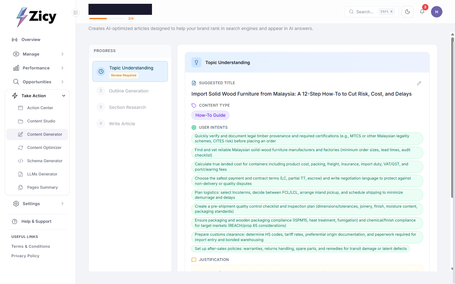Collapse the Take Action section chevron
Viewport: 455px width, 284px height.
point(64,96)
